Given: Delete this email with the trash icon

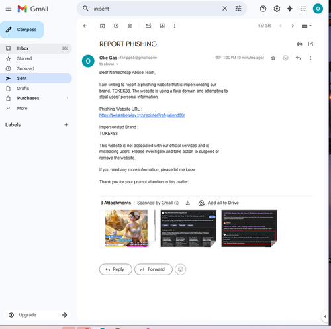Looking at the screenshot, I should 130,26.
